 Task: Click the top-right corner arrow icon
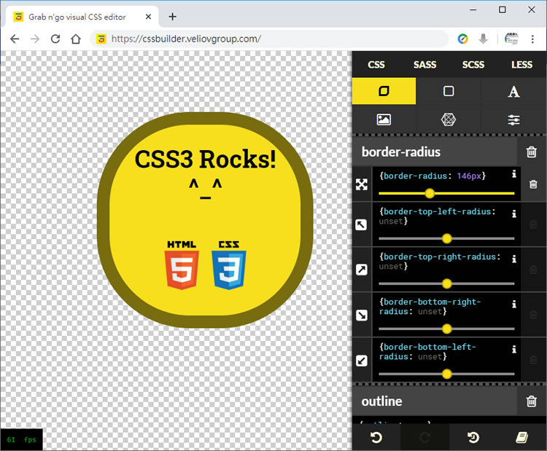(x=362, y=270)
